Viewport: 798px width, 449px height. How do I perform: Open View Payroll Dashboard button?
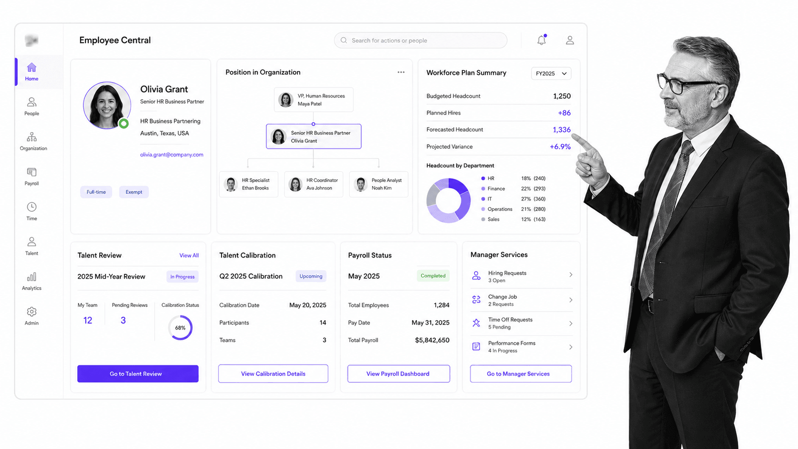pyautogui.click(x=399, y=374)
